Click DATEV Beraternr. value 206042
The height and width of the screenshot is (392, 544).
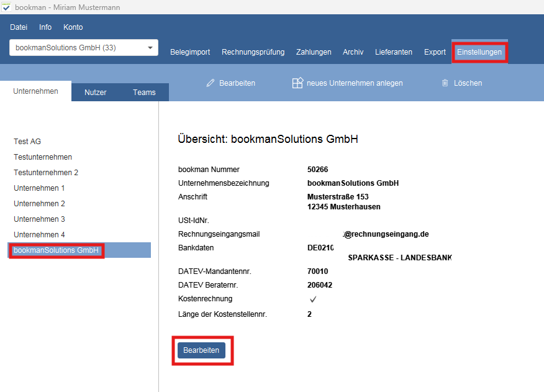click(x=320, y=285)
